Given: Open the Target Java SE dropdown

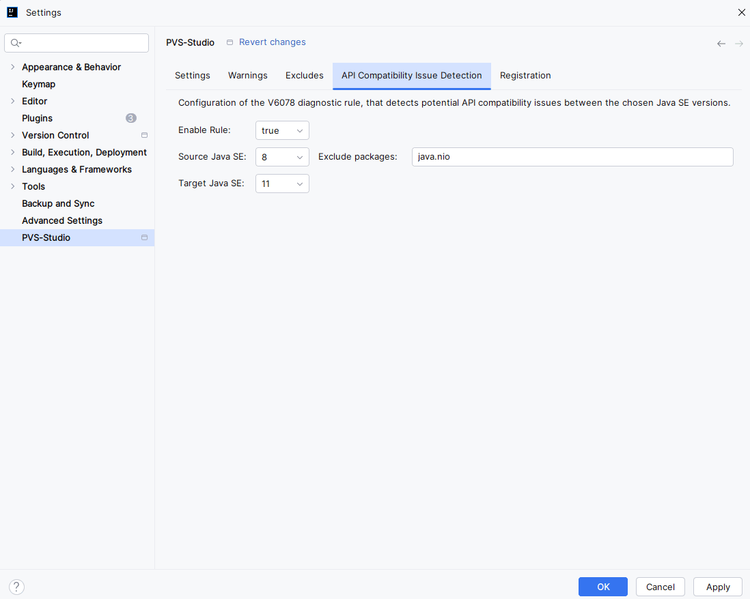Looking at the screenshot, I should (282, 184).
